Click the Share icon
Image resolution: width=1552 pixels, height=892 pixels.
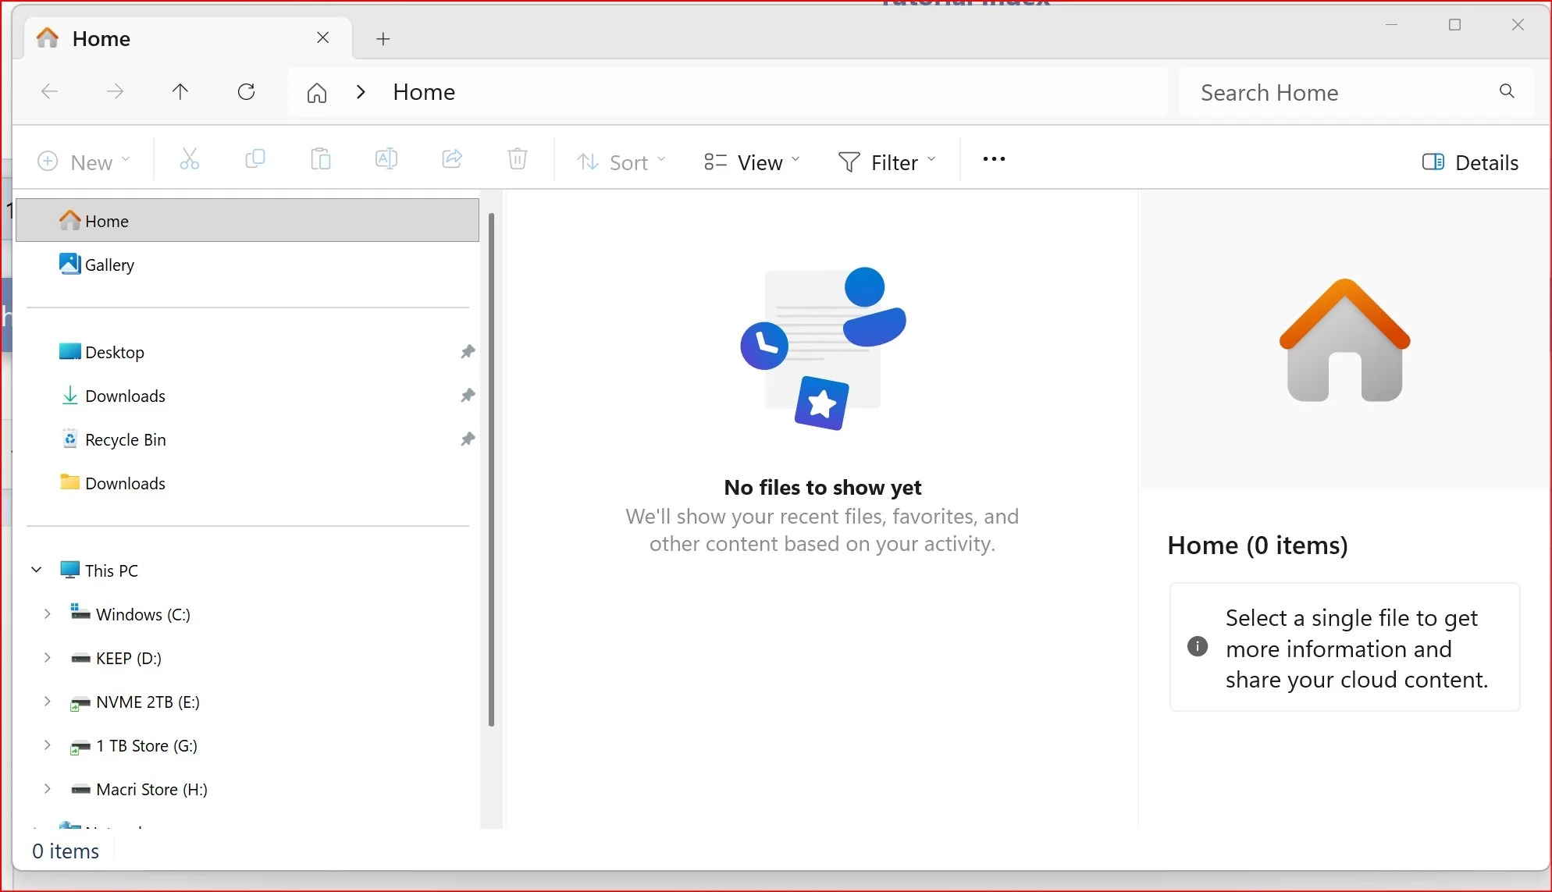452,160
